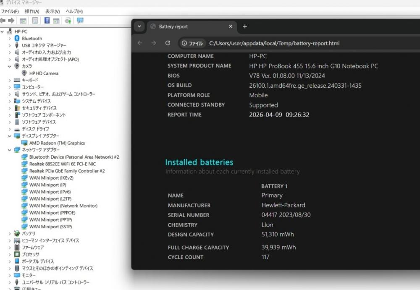
Task: Click the scan for hardware changes icon
Action: 80,21
